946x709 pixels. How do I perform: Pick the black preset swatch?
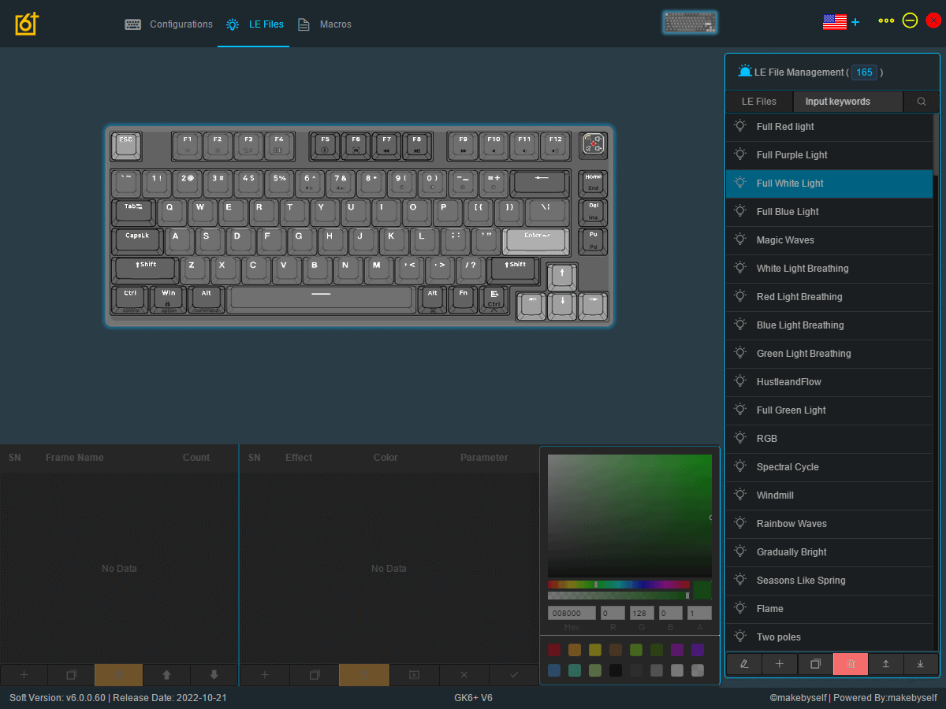pyautogui.click(x=616, y=670)
